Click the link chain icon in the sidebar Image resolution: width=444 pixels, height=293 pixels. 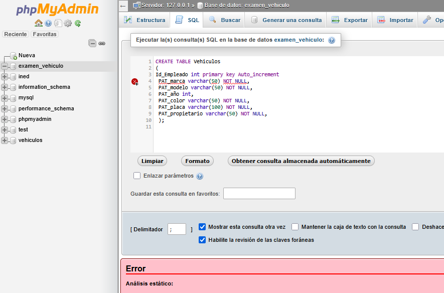coord(102,43)
